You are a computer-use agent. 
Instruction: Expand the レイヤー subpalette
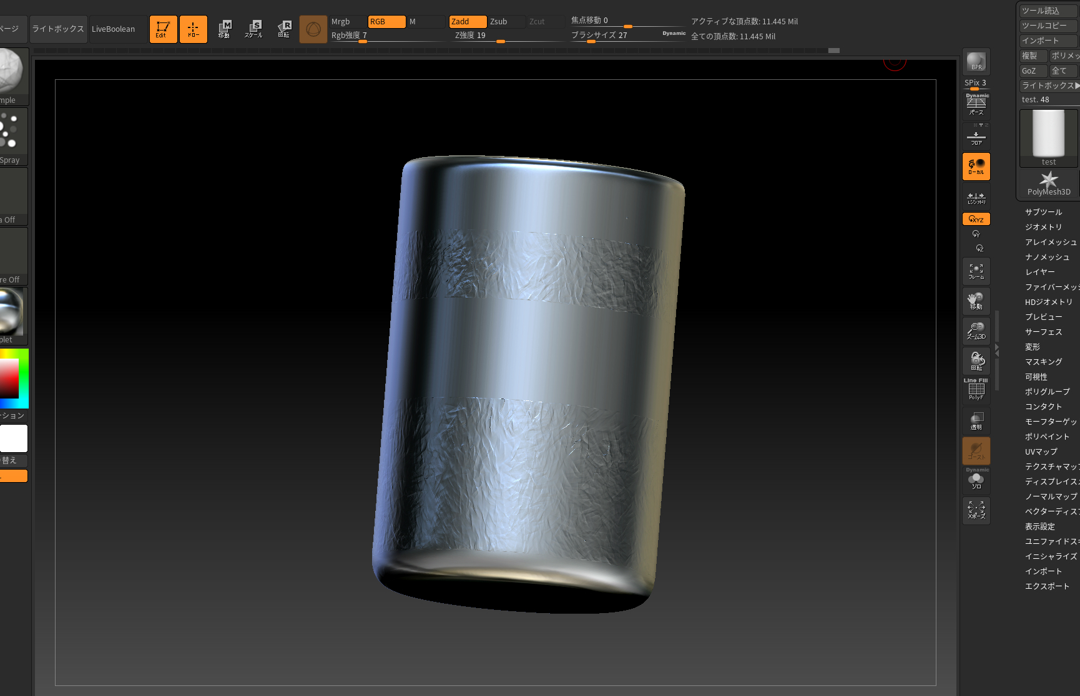coord(1039,272)
